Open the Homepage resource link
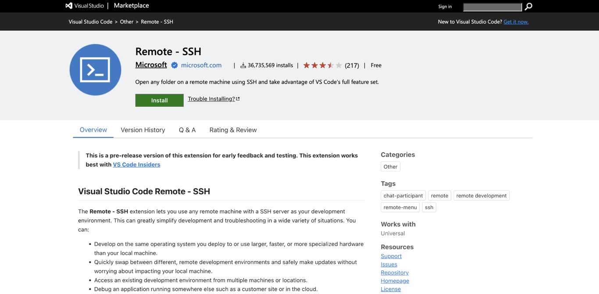The width and height of the screenshot is (599, 294). click(395, 281)
